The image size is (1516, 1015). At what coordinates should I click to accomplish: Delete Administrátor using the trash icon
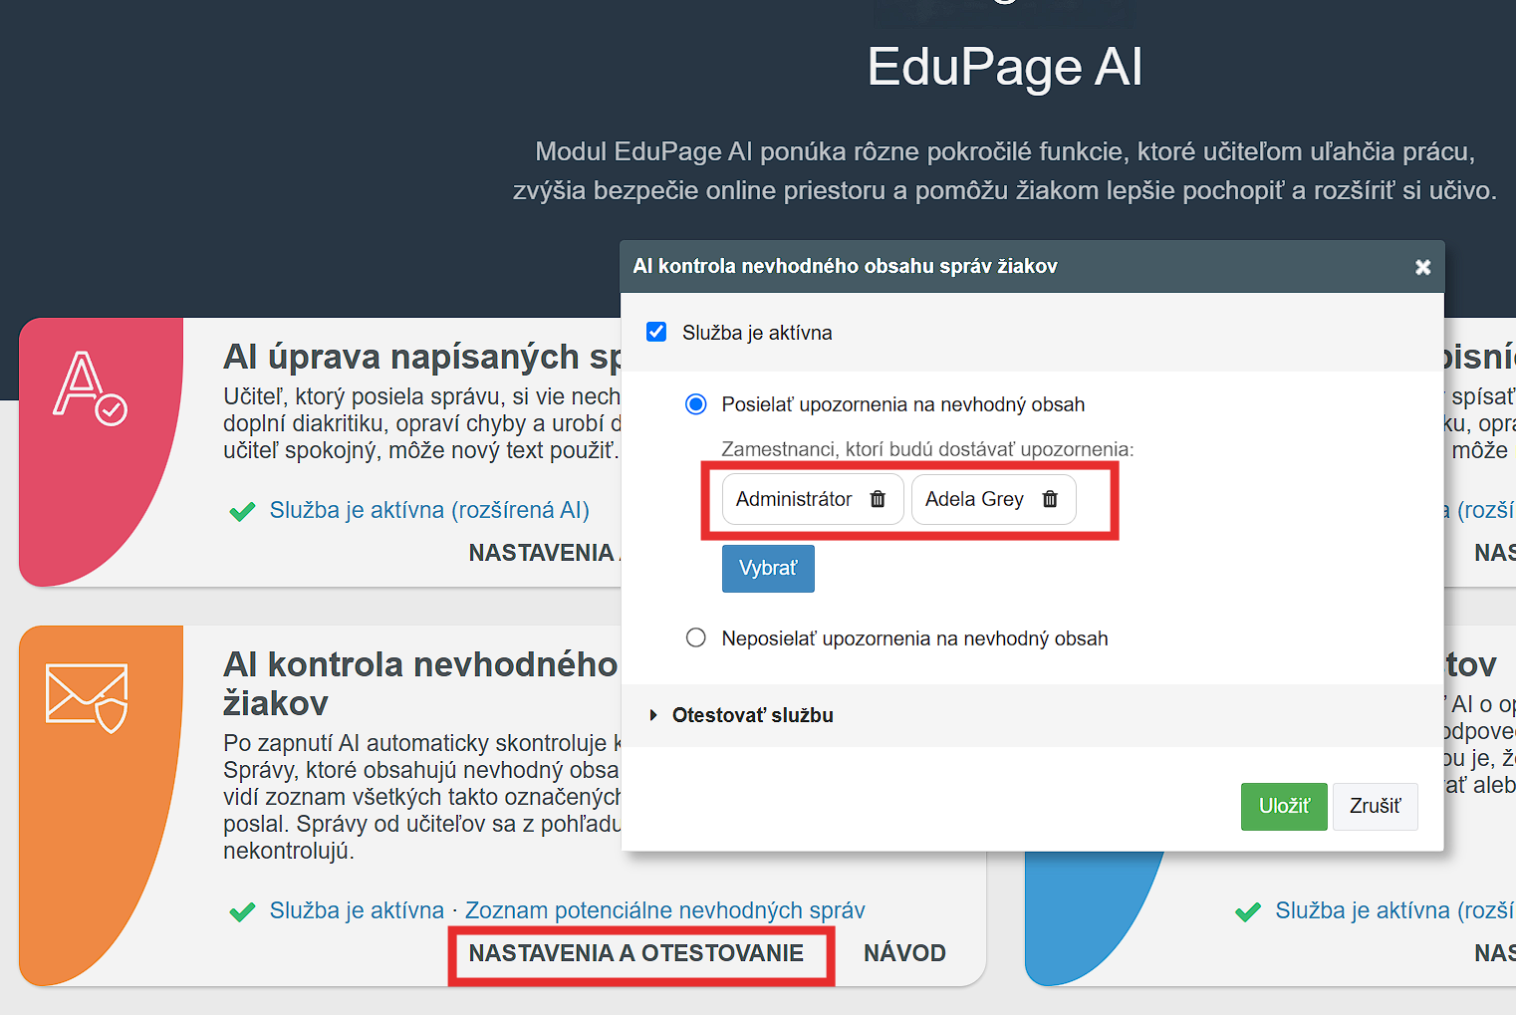pyautogui.click(x=878, y=499)
